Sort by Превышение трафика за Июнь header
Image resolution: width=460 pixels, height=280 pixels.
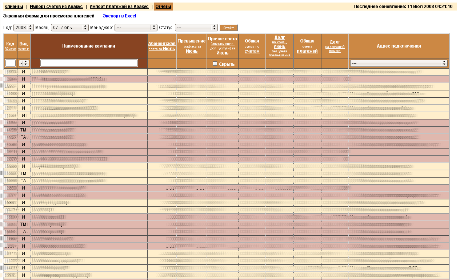tap(192, 46)
